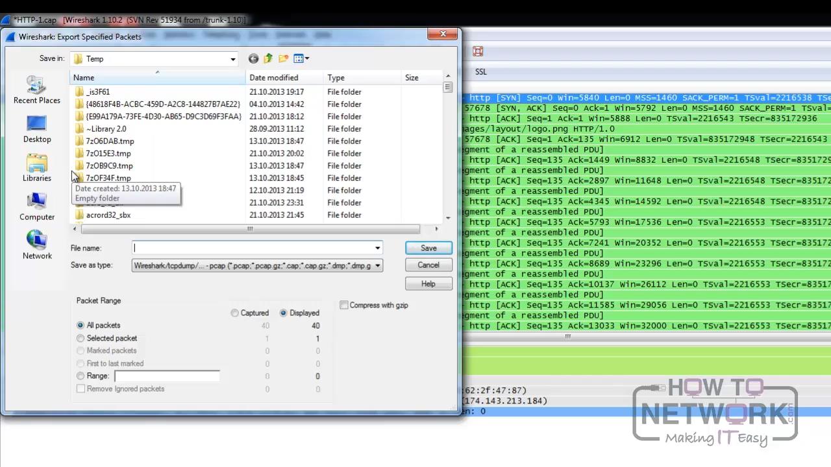831x467 pixels.
Task: Click file list scroll down arrow
Action: tap(448, 218)
